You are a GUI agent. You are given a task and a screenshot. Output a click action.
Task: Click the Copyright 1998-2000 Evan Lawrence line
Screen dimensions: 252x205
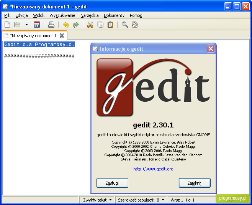pos(154,142)
